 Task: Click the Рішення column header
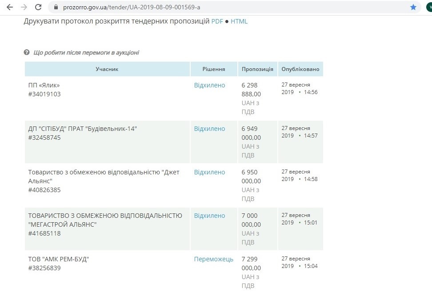pyautogui.click(x=214, y=69)
